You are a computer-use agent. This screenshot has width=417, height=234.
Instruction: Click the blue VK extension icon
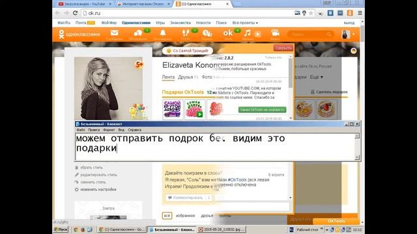point(330,13)
